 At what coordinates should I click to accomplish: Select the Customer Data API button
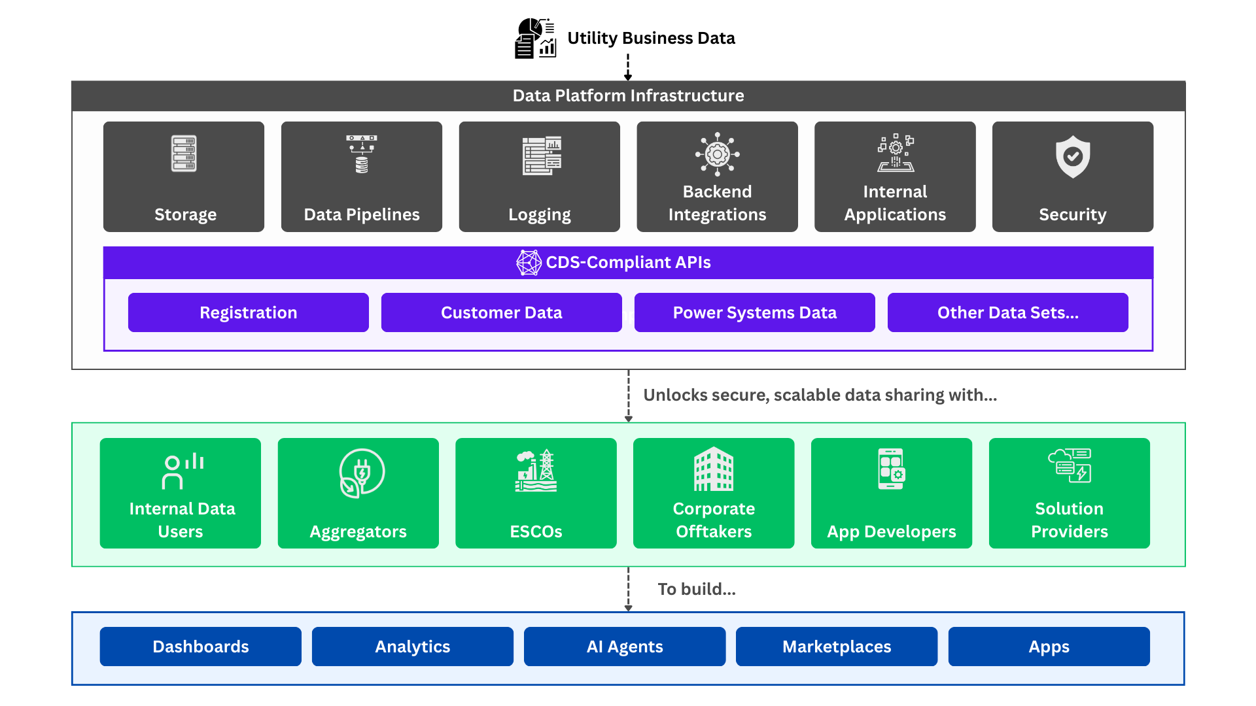[502, 312]
